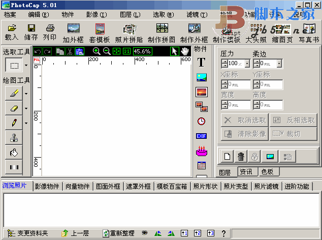The height and width of the screenshot is (240, 322).
Task: Click the 高度 height input field
Action: click(x=268, y=105)
